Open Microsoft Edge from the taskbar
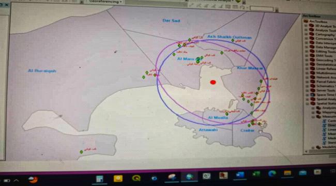The image size is (336, 186). pos(272,174)
